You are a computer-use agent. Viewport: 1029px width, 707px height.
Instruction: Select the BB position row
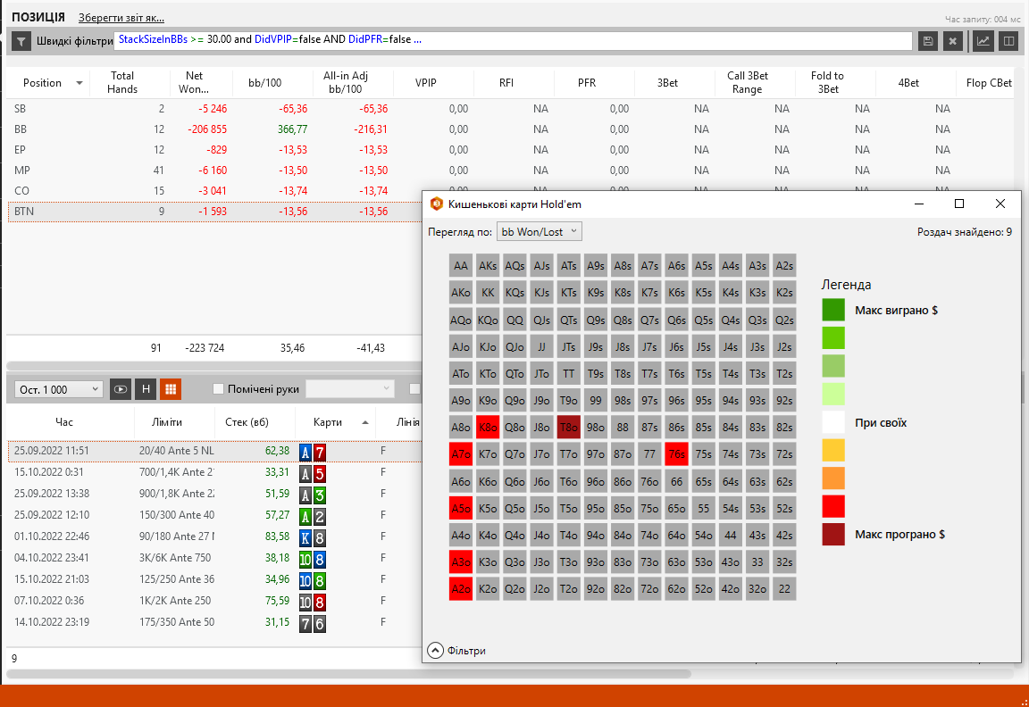coord(511,129)
